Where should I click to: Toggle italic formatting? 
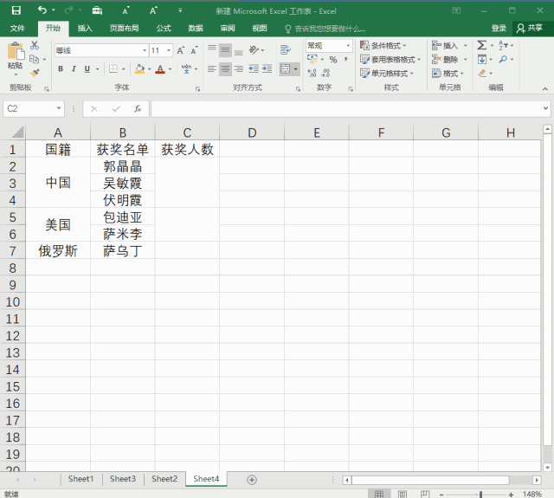[x=74, y=69]
